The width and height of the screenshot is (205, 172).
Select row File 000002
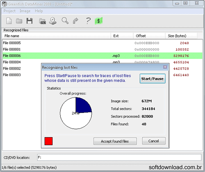tap(22, 68)
